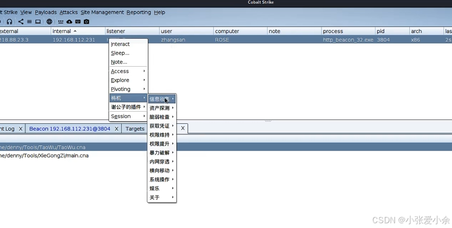Image resolution: width=452 pixels, height=228 pixels.
Task: Open the 暴力破解 submenu entry
Action: pyautogui.click(x=162, y=152)
